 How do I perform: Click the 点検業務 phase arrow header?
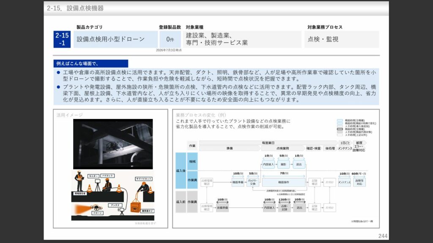pyautogui.click(x=282, y=148)
